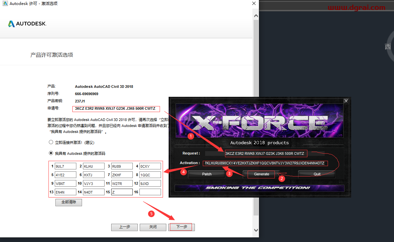Viewport: 394px width, 242px height.
Task: Click the 产品许可激活选项 heading
Action: click(52, 55)
